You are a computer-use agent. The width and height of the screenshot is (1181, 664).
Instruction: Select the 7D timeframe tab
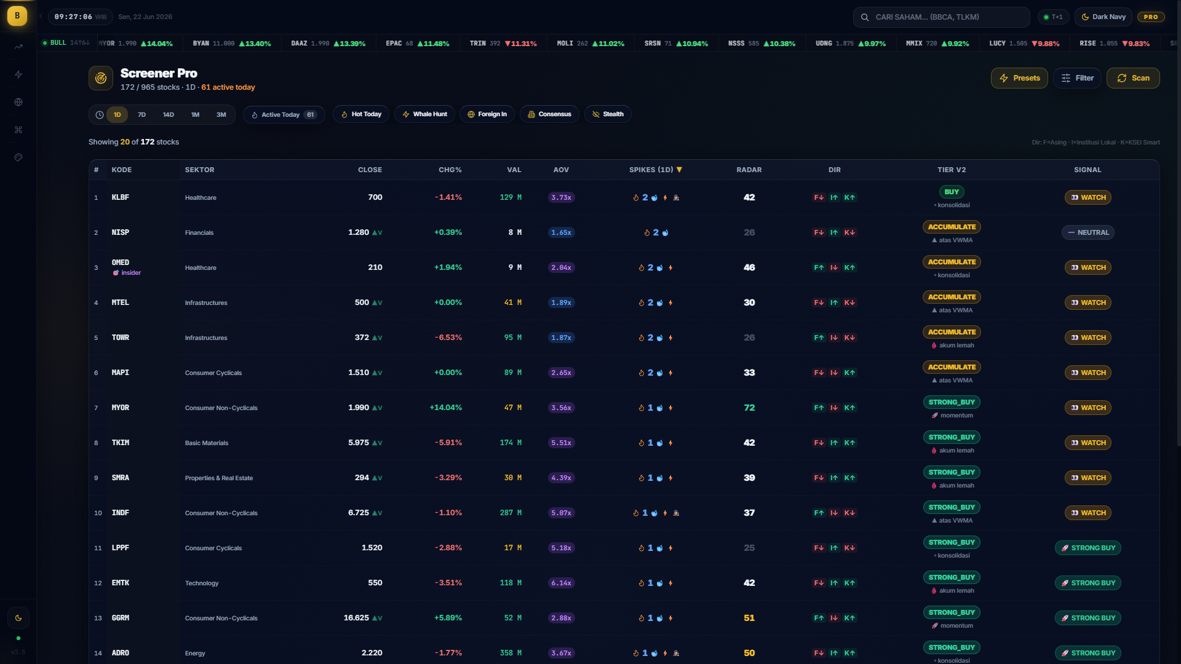tap(142, 115)
